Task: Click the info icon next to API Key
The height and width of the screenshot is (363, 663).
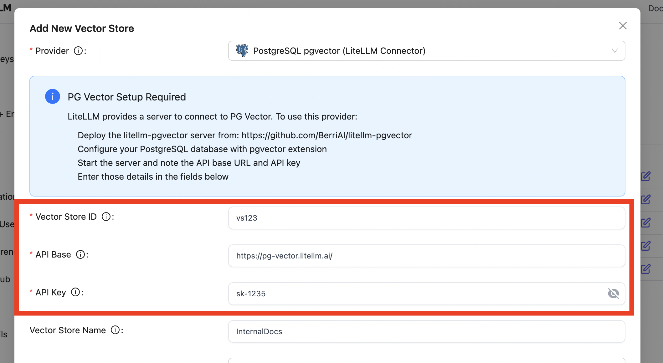Action: [x=75, y=292]
